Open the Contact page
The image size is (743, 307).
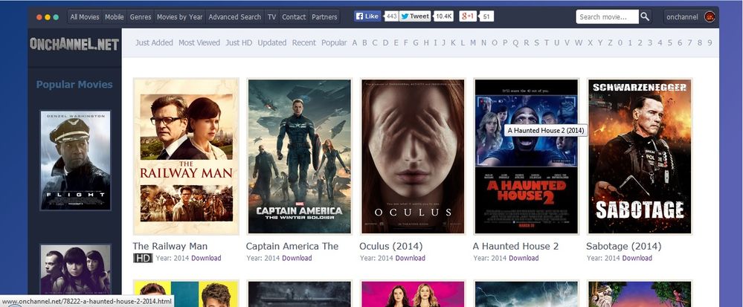coord(294,16)
